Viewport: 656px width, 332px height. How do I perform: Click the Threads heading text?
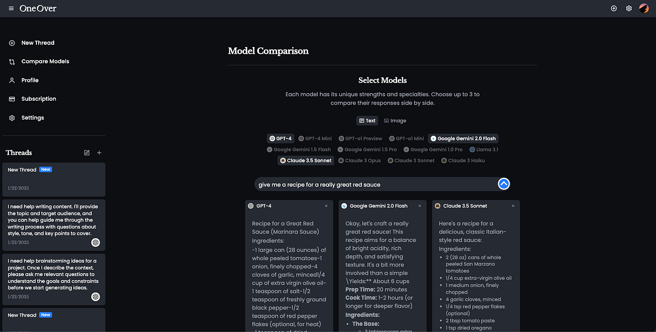click(x=19, y=153)
